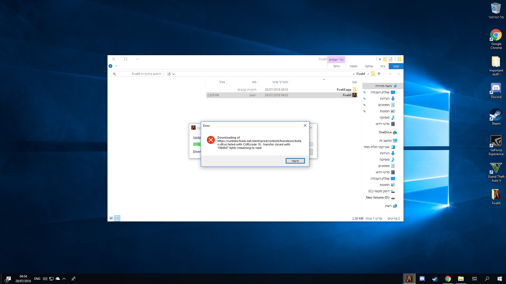Switch to large icons view in status bar
Screen dimensions: 506x284
[111, 218]
